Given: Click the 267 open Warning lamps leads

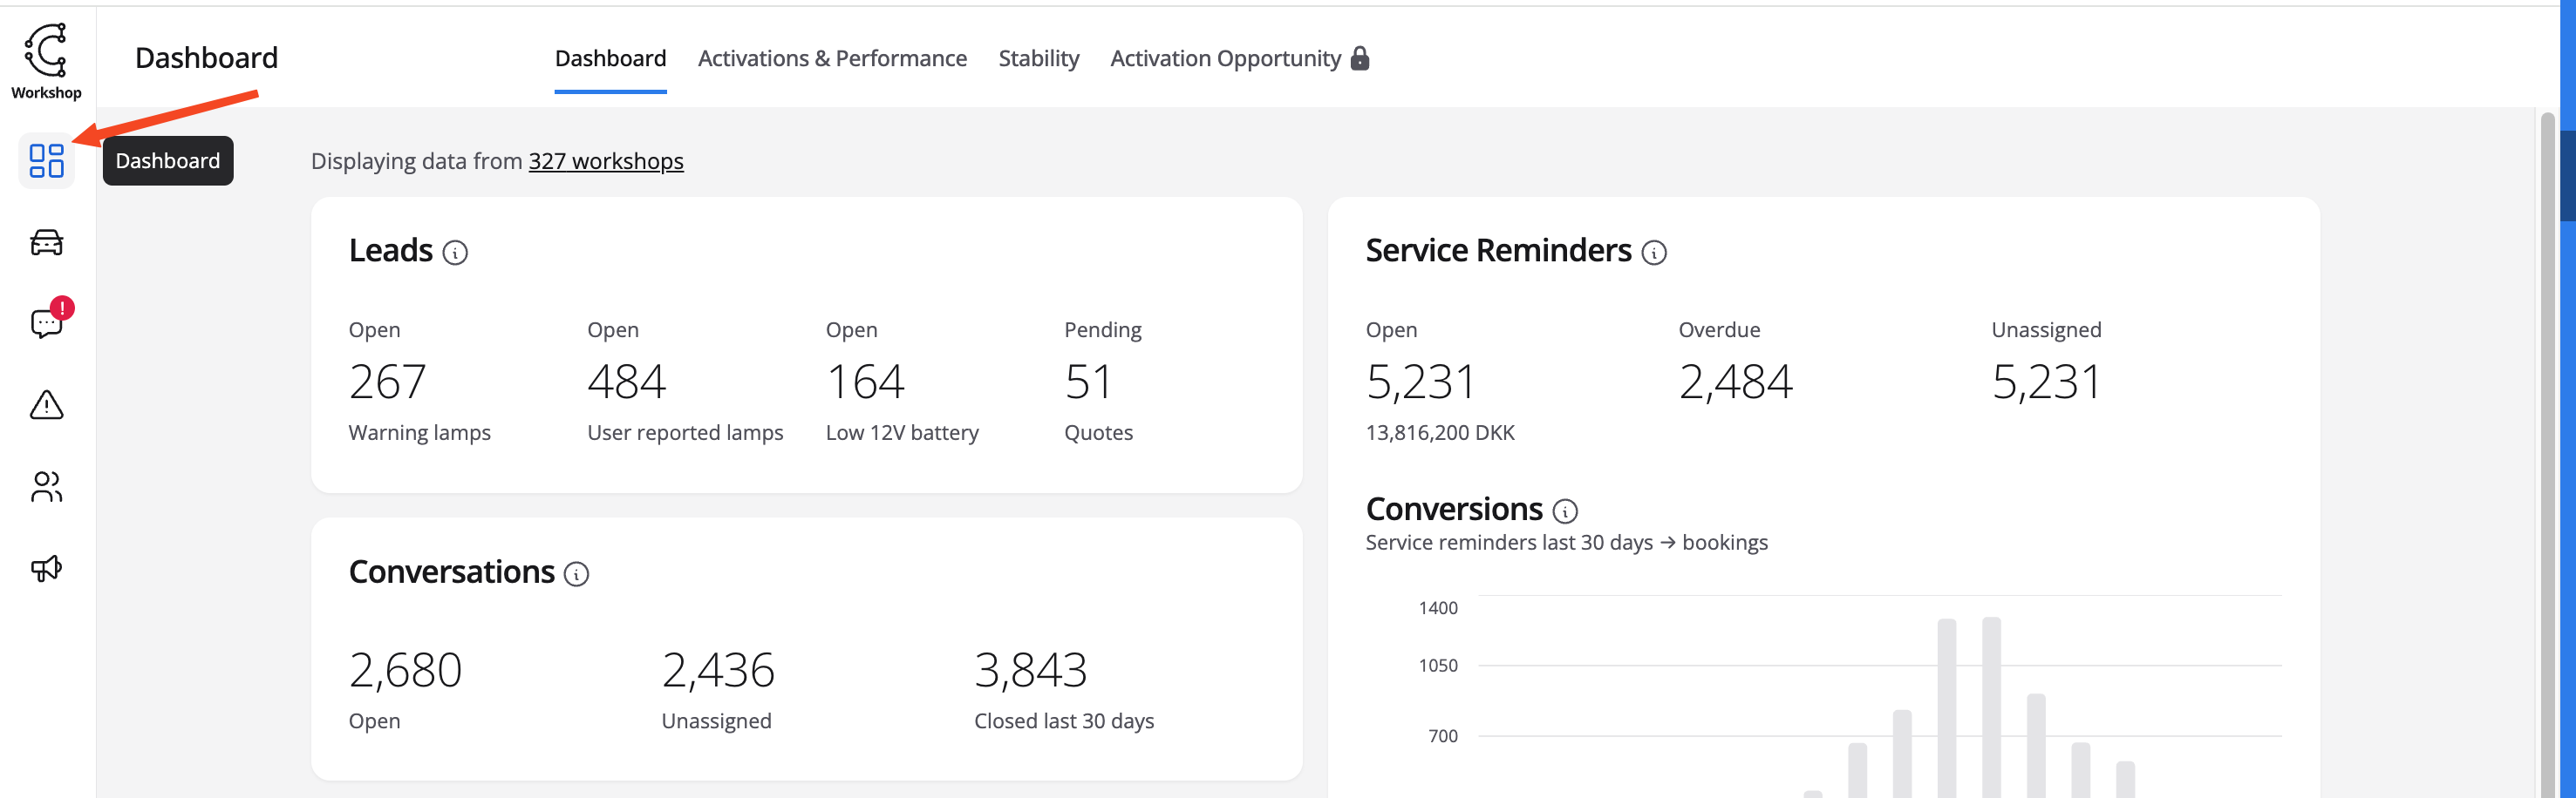Looking at the screenshot, I should (388, 382).
